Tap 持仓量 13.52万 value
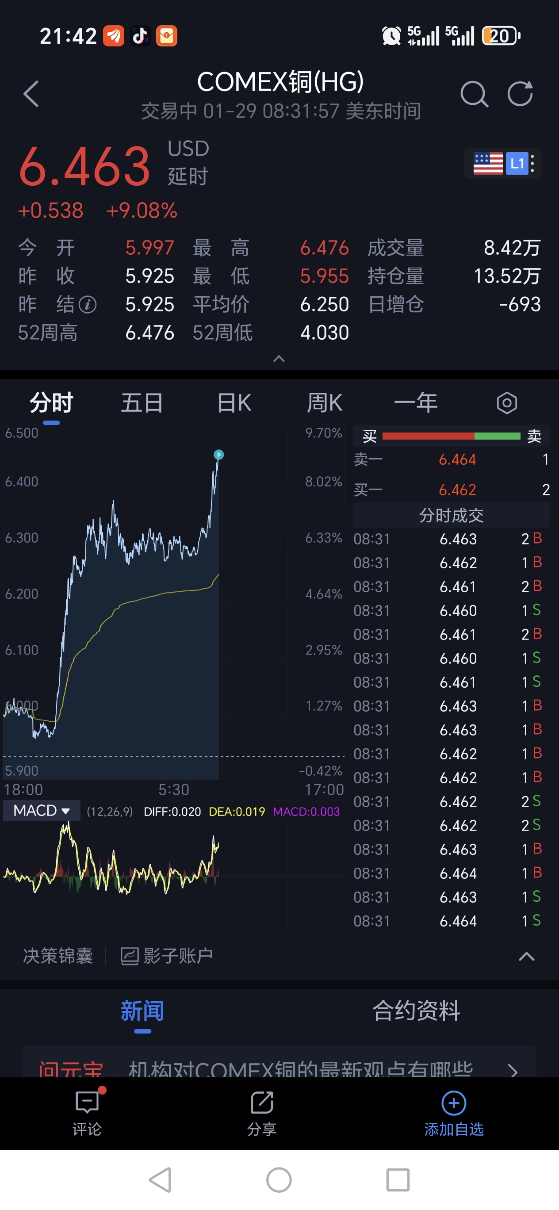The image size is (559, 1210). coord(507,276)
